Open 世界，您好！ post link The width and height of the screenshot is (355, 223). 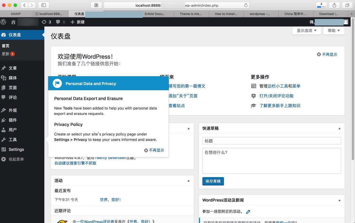coord(110,199)
